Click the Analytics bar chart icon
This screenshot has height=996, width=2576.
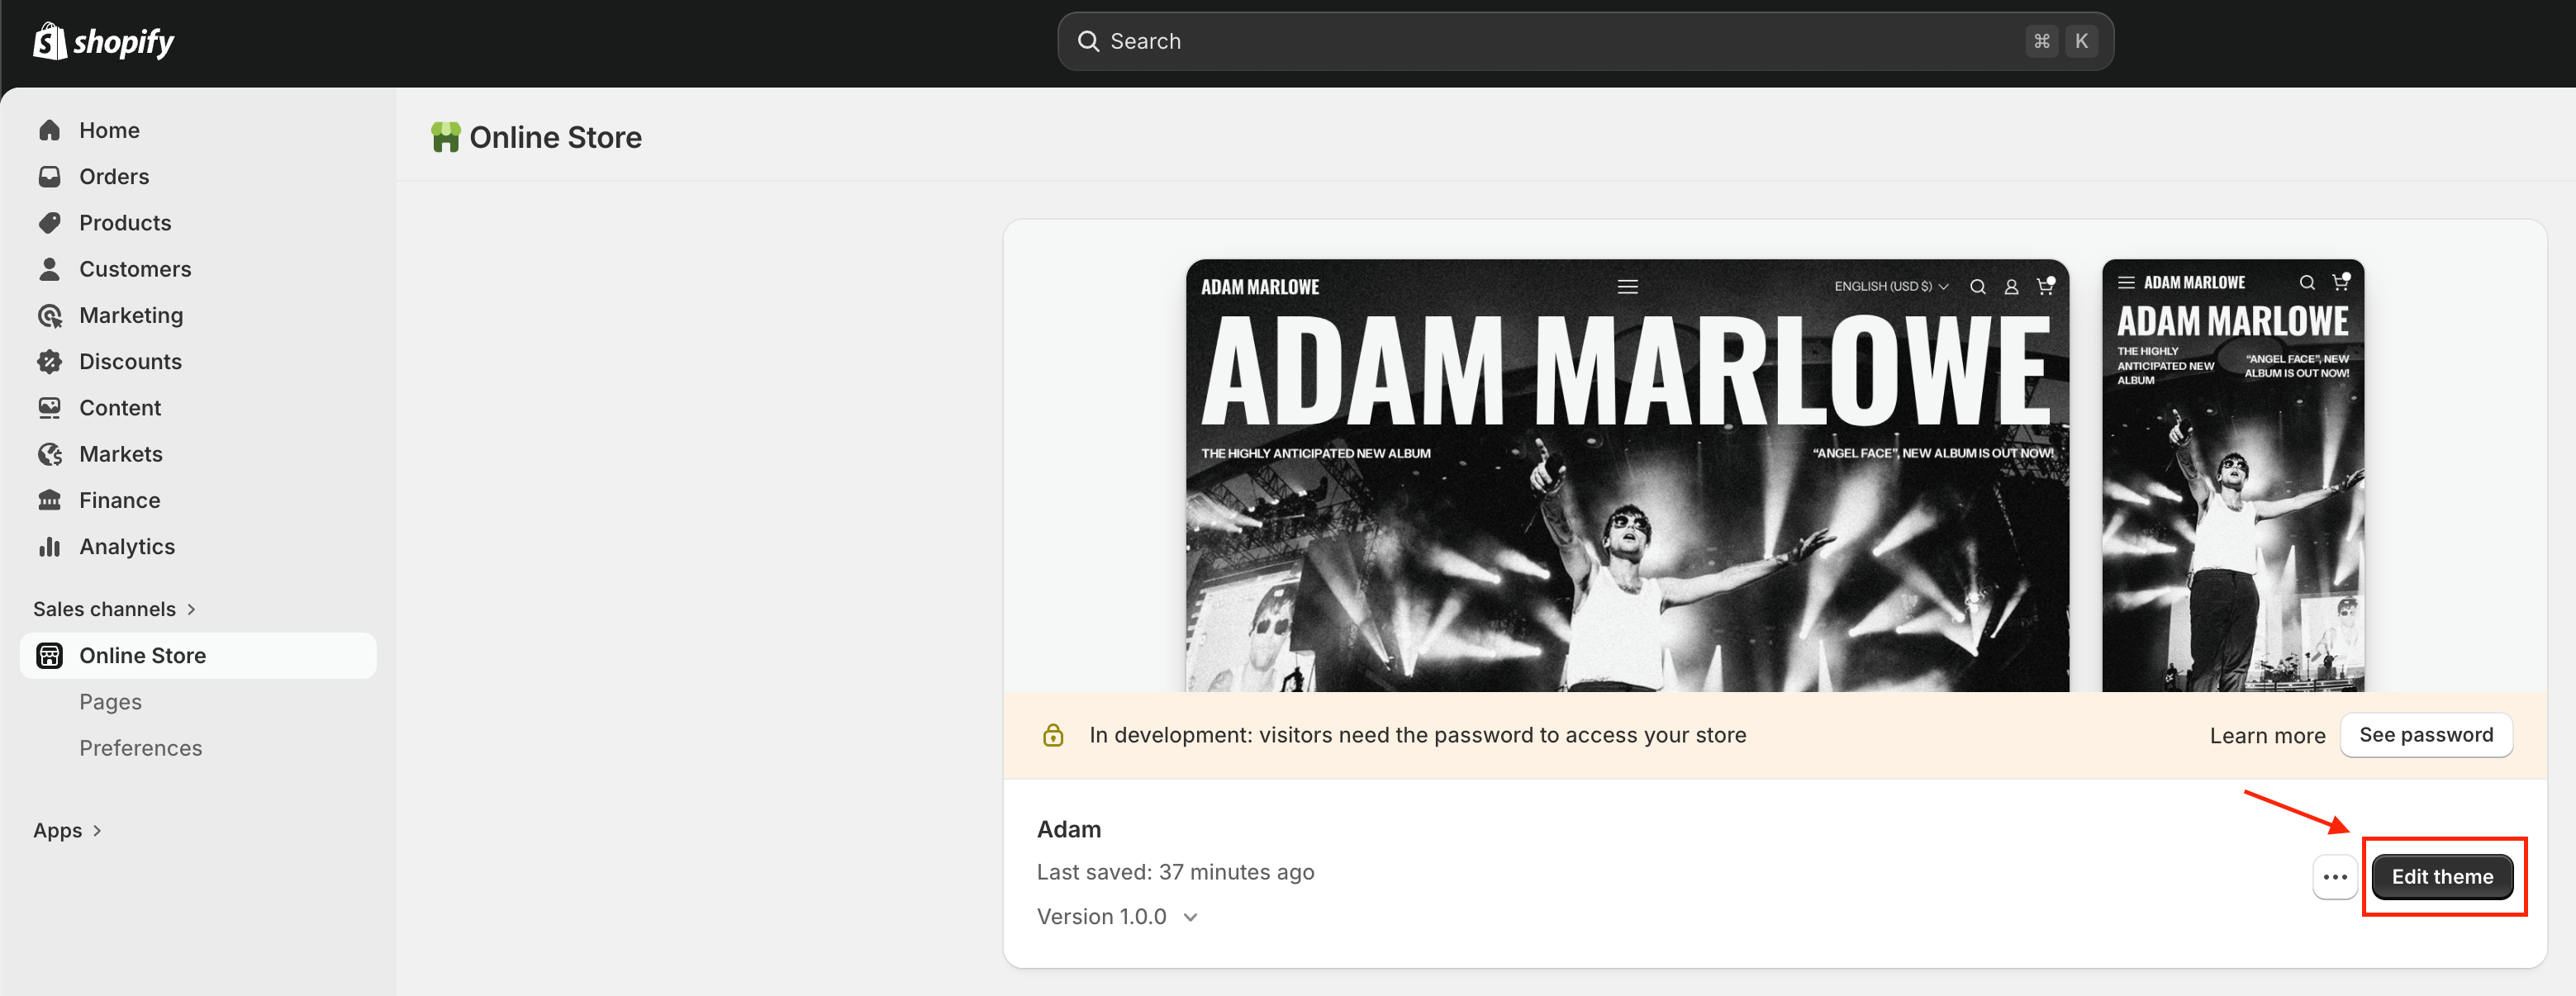click(49, 546)
